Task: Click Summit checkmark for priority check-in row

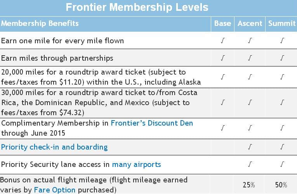Action: point(282,147)
